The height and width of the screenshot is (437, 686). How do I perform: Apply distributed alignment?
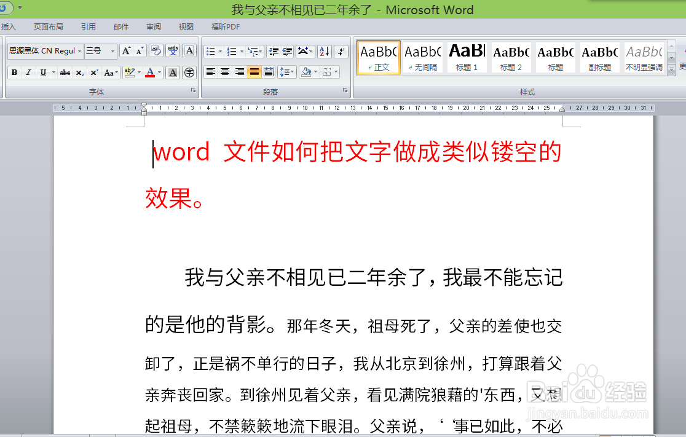[x=269, y=72]
